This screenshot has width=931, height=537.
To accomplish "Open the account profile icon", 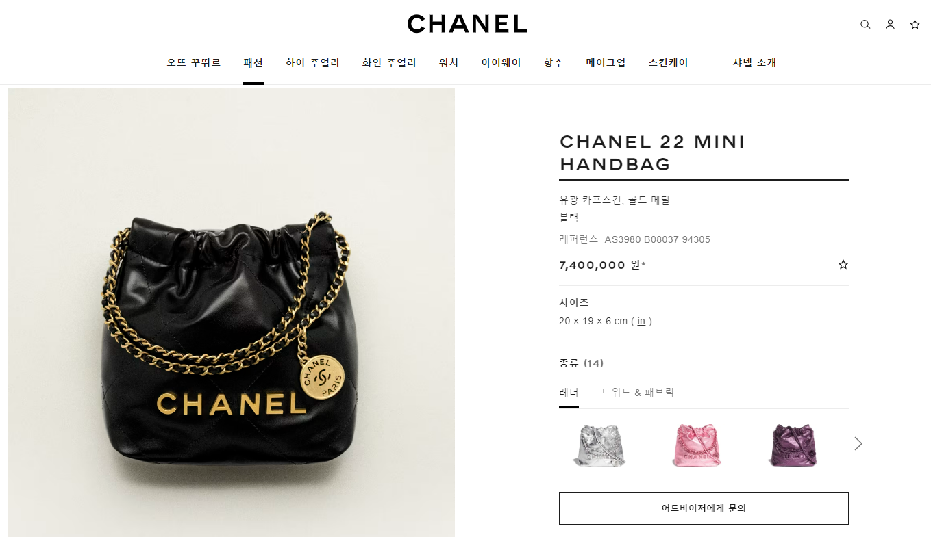I will coord(890,25).
